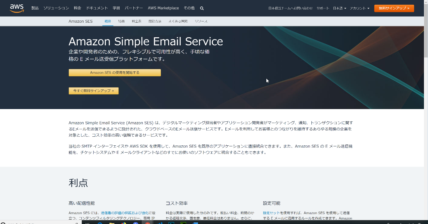Switch to the 概要 tab

point(108,21)
